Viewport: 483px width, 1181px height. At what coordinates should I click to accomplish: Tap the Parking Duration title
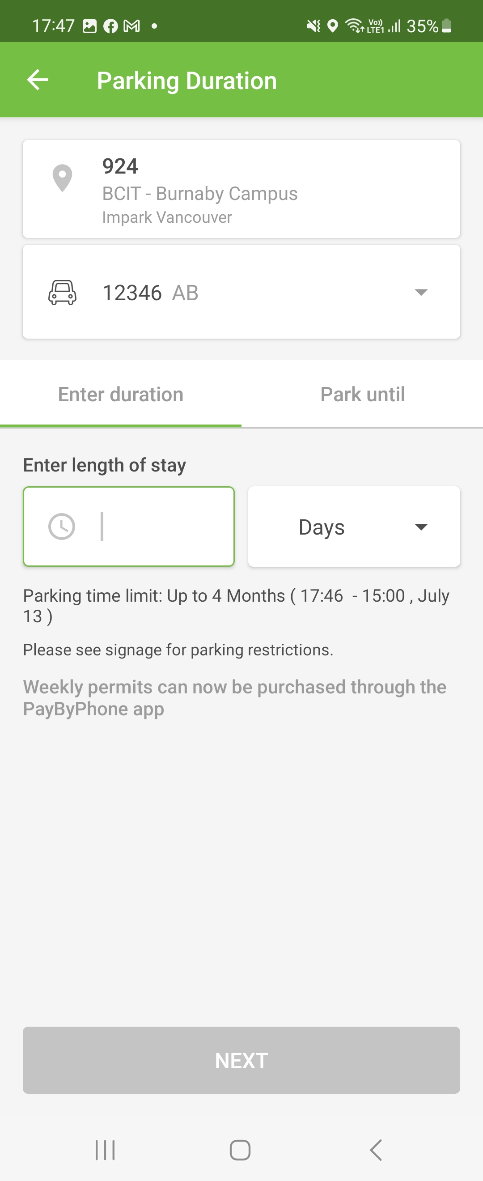coord(187,81)
